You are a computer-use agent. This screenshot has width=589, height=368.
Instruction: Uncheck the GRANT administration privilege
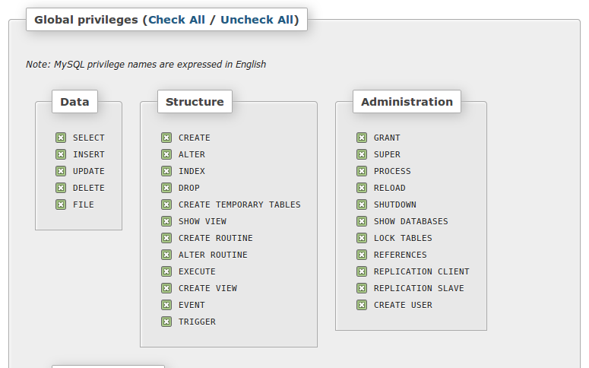point(362,138)
